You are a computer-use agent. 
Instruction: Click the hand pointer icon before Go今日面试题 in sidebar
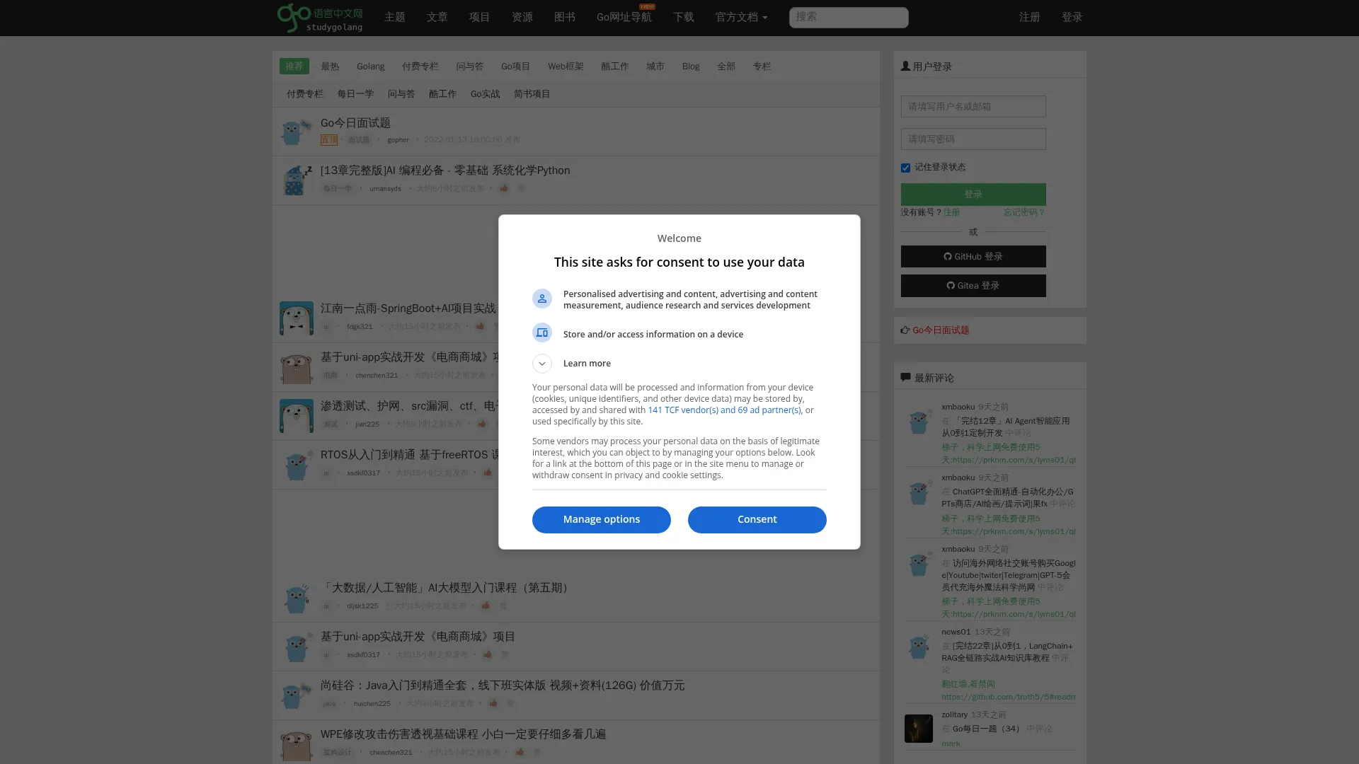905,330
